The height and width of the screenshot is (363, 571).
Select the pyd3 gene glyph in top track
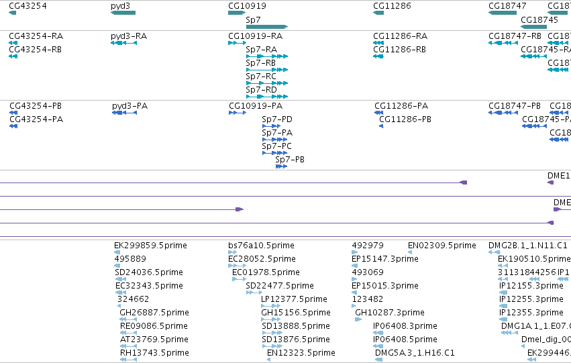123,13
